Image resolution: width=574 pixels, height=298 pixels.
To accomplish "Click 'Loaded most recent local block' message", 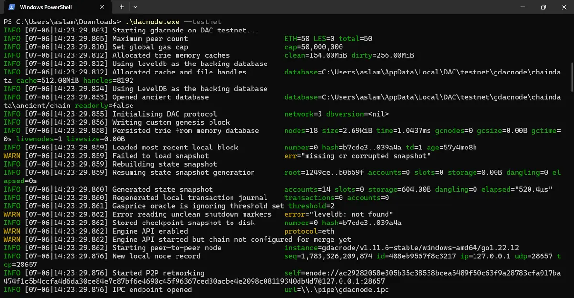I will (175, 147).
